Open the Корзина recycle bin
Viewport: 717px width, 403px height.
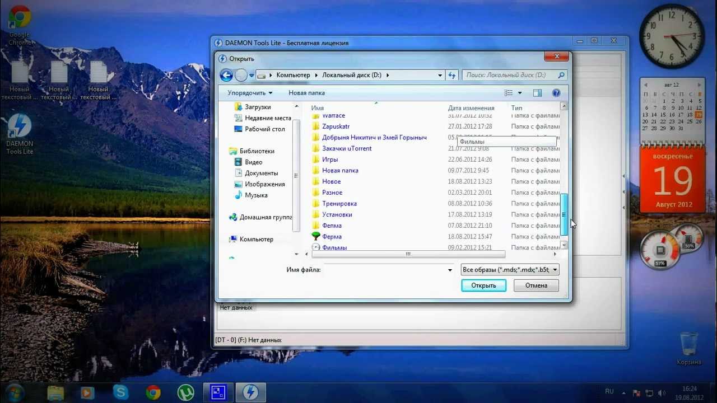[688, 348]
